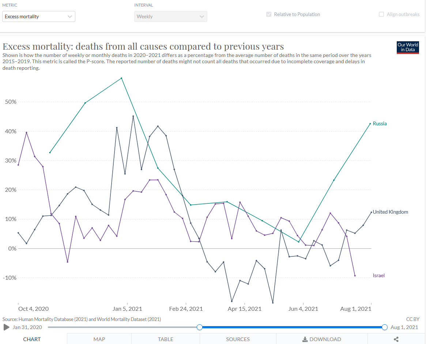Switch to the MAP tab
426x344 pixels.
[99, 339]
